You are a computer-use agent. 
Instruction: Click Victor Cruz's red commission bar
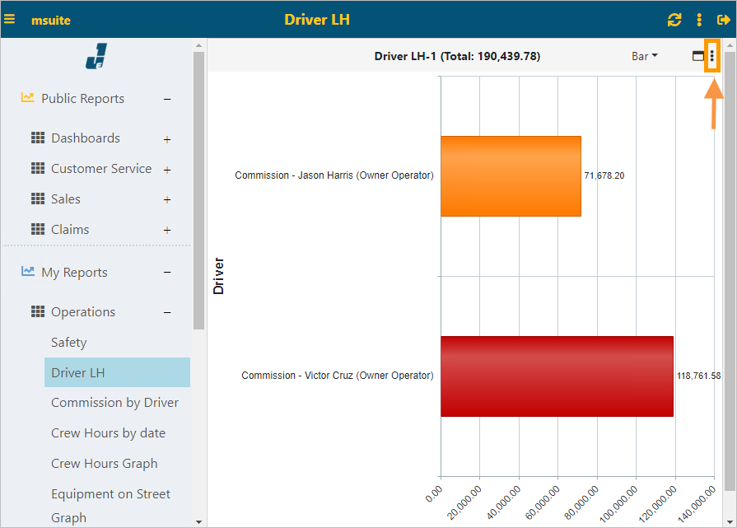(x=557, y=375)
